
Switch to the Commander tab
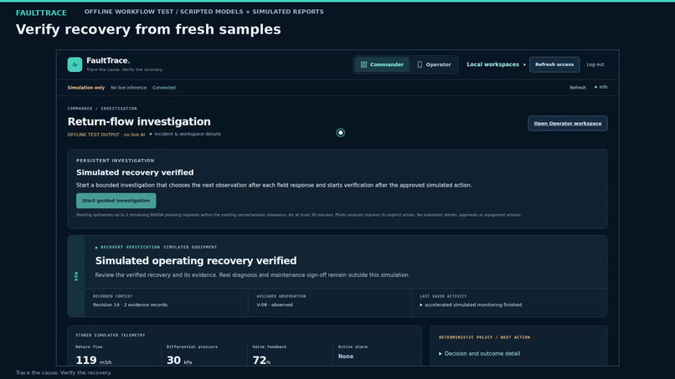pyautogui.click(x=382, y=64)
